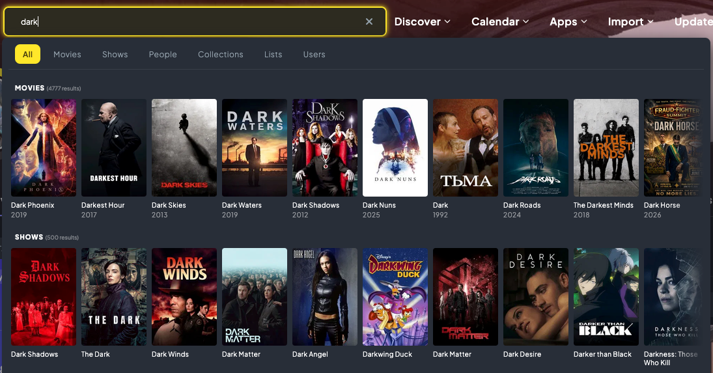Click the 'Darkwing Duck' title text
Viewport: 713px width, 373px height.
click(x=387, y=354)
